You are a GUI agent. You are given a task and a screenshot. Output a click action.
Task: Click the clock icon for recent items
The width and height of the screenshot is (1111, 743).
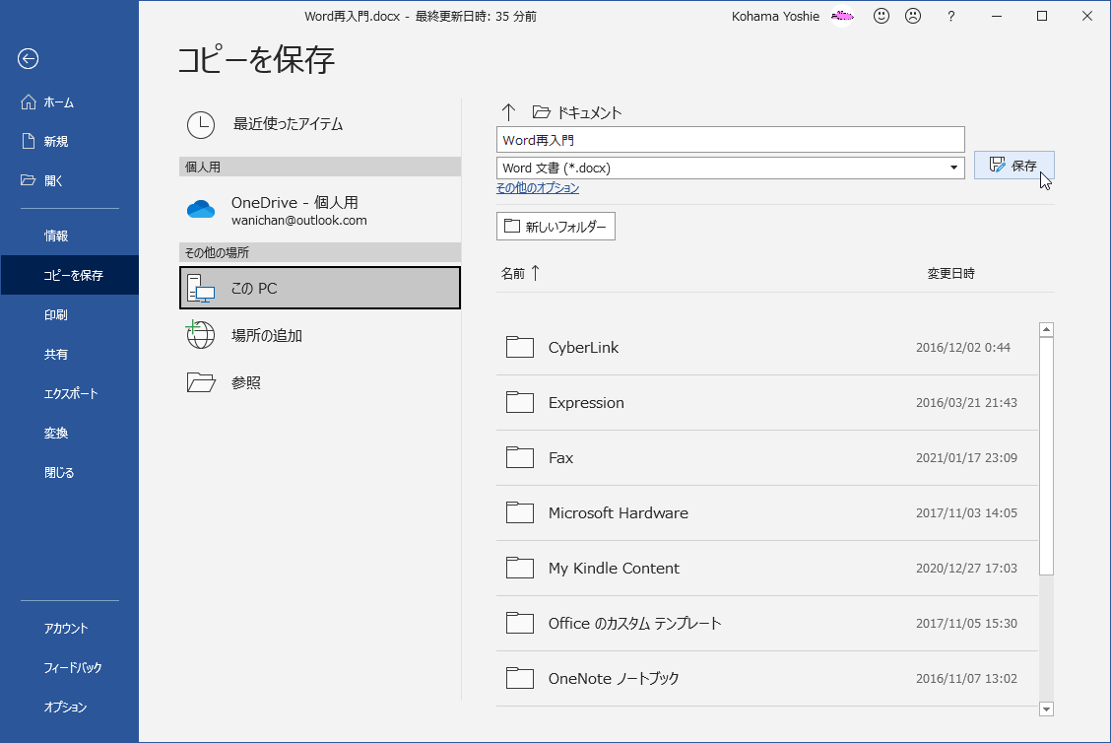[201, 125]
